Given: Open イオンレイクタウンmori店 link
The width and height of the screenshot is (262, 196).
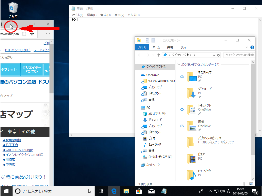Looking at the screenshot, I should coord(23,155).
